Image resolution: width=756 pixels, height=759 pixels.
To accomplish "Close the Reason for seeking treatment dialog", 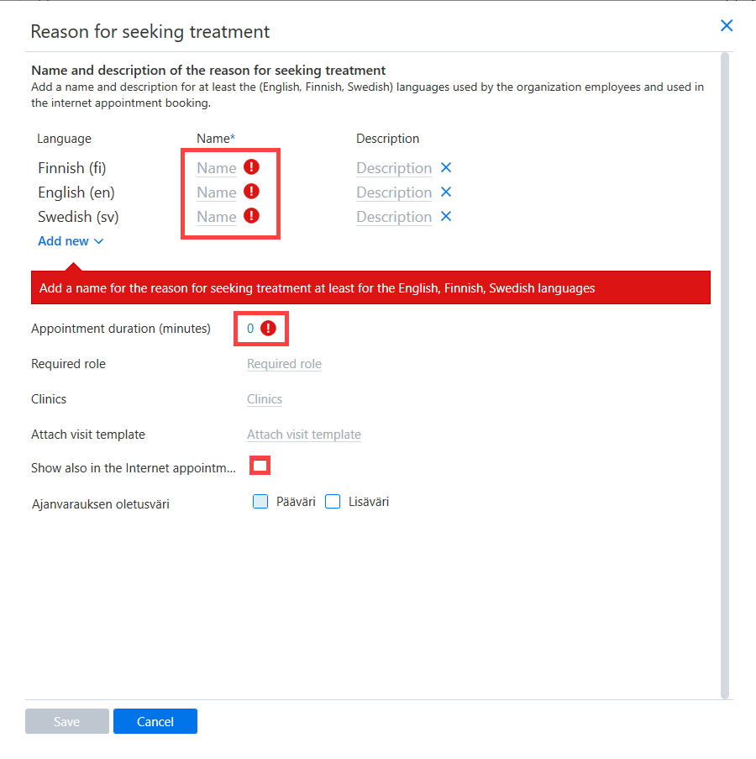I will [x=726, y=26].
